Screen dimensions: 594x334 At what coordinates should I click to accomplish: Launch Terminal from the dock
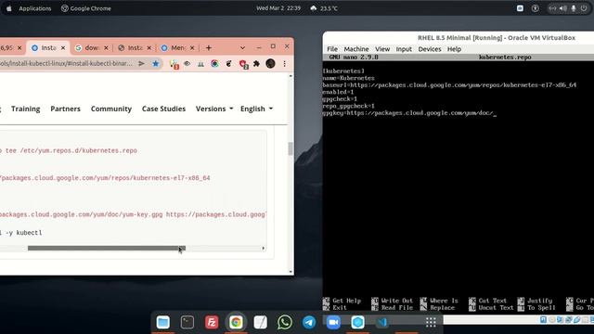187,322
